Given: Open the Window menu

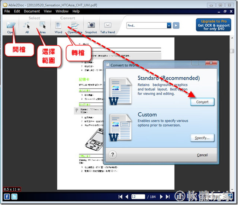Looking at the screenshot, I should click(x=62, y=11).
